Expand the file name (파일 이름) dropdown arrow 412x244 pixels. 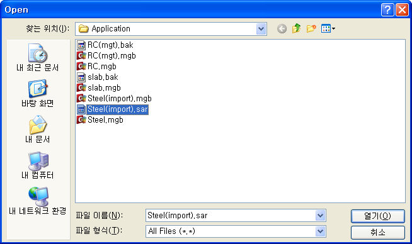320,216
